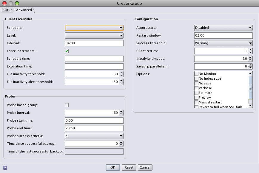Check the Verbose option
The width and height of the screenshot is (259, 173).
coord(197,88)
